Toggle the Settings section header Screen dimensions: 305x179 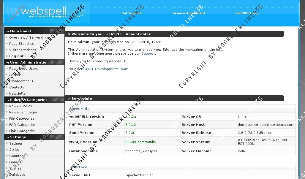click(x=18, y=137)
